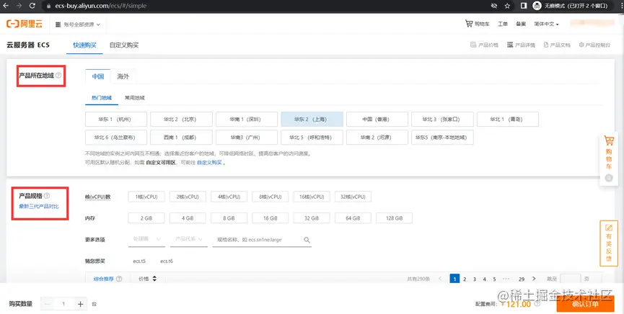Image resolution: width=624 pixels, height=314 pixels.
Task: Open the 购物车 link in top navigation
Action: coord(478,24)
